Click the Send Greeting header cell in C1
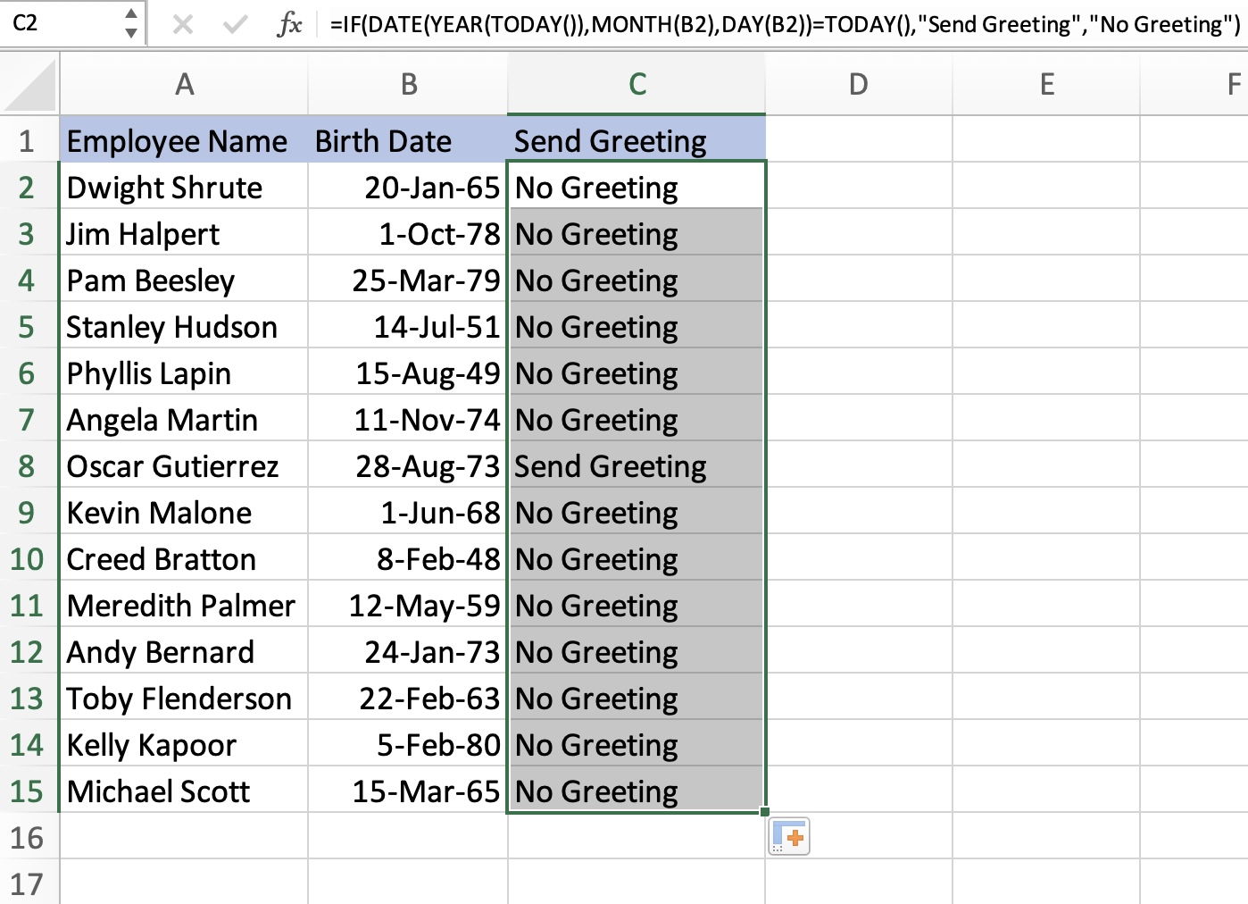The width and height of the screenshot is (1248, 904). [636, 140]
